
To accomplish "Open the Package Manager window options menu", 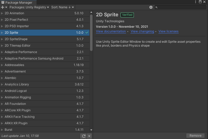I will tap(196, 2).
